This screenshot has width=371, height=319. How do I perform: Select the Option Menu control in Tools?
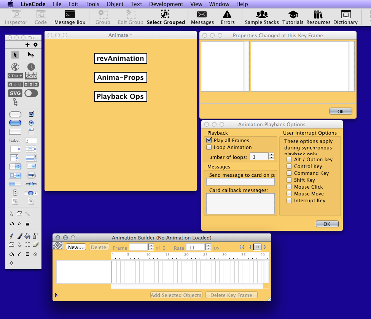(x=15, y=167)
